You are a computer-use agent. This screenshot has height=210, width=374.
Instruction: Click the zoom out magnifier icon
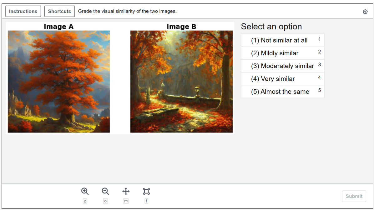click(x=105, y=191)
